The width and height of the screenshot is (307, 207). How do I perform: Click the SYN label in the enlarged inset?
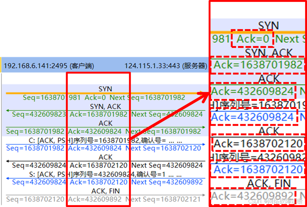[268, 26]
